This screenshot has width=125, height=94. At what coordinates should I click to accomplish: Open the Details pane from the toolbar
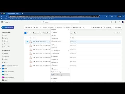(118, 27)
